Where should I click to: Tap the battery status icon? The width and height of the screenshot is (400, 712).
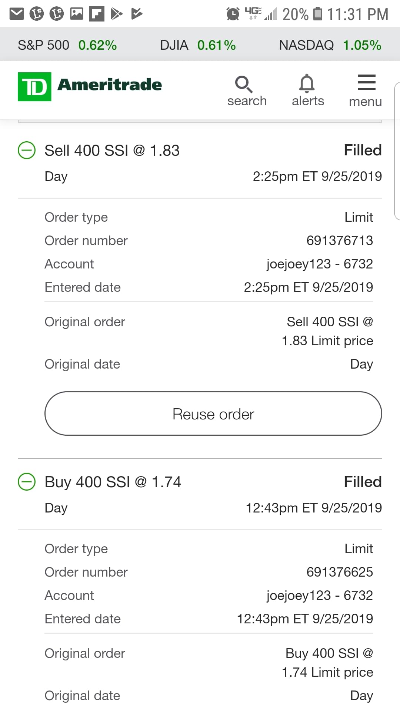(318, 14)
